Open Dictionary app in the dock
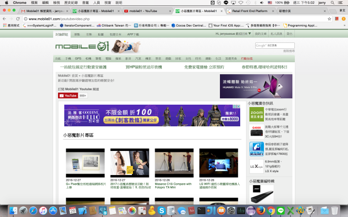Viewport: 348px width, 217px height. 191,211
